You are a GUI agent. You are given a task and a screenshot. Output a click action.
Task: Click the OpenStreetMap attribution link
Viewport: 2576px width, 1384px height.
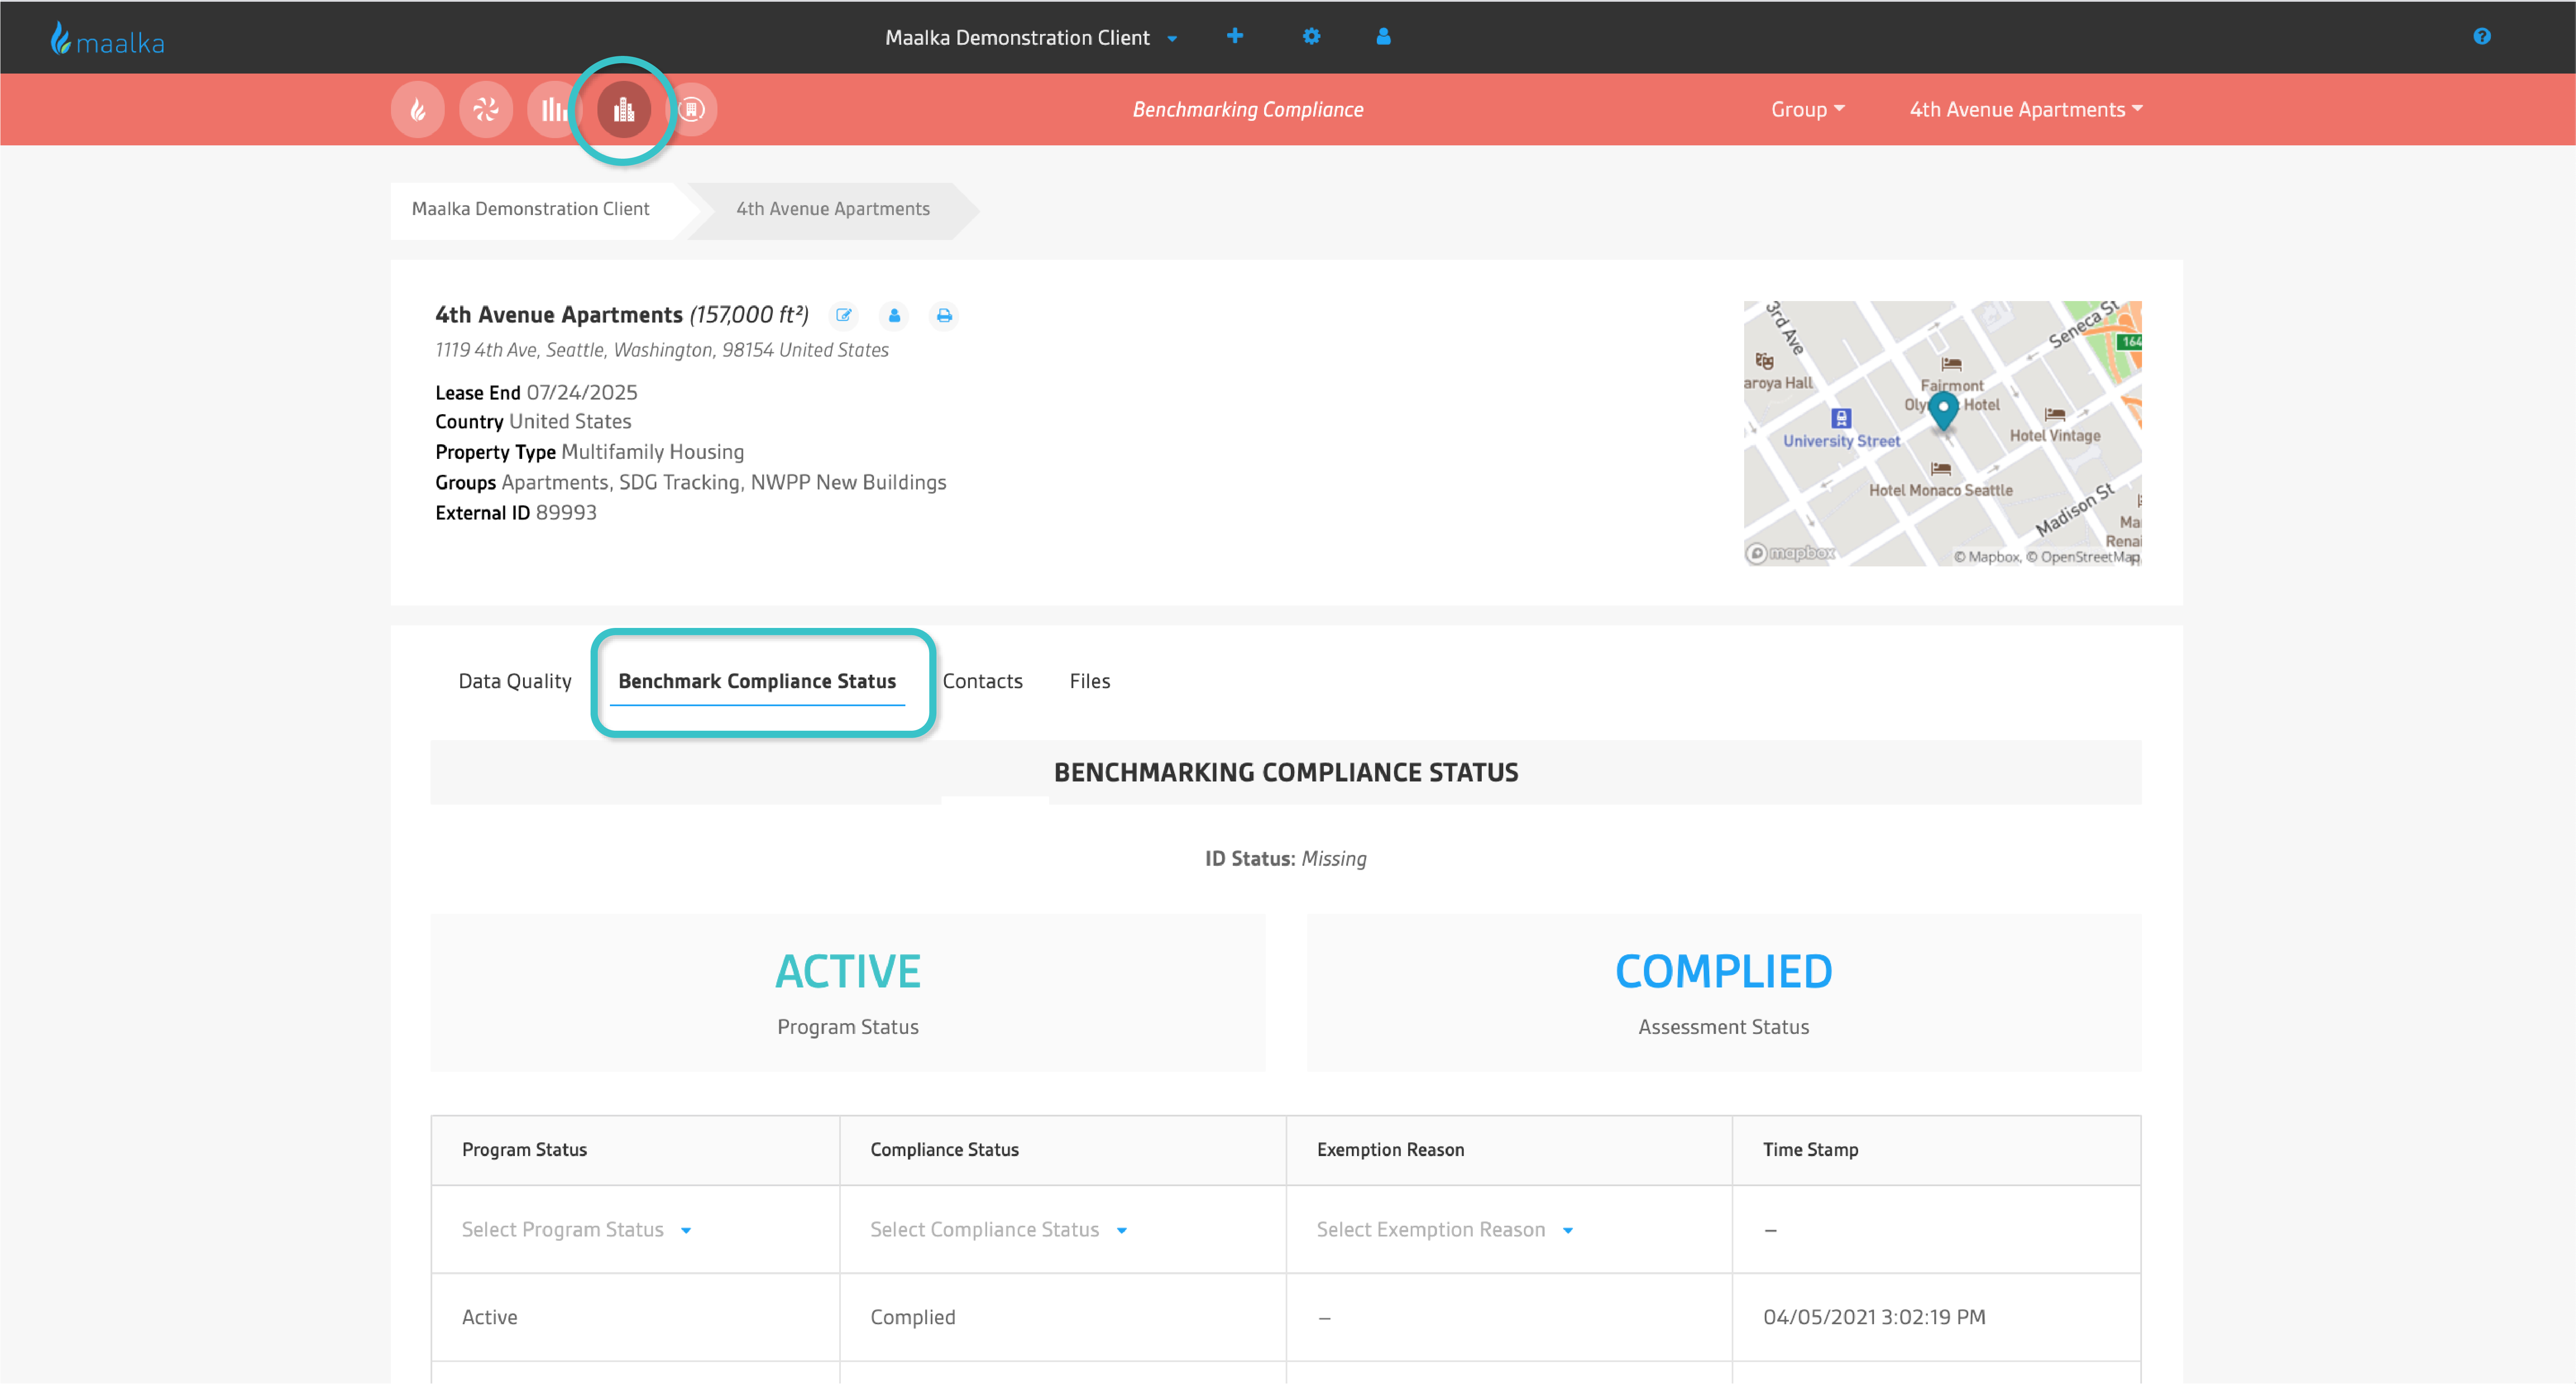(x=2084, y=557)
